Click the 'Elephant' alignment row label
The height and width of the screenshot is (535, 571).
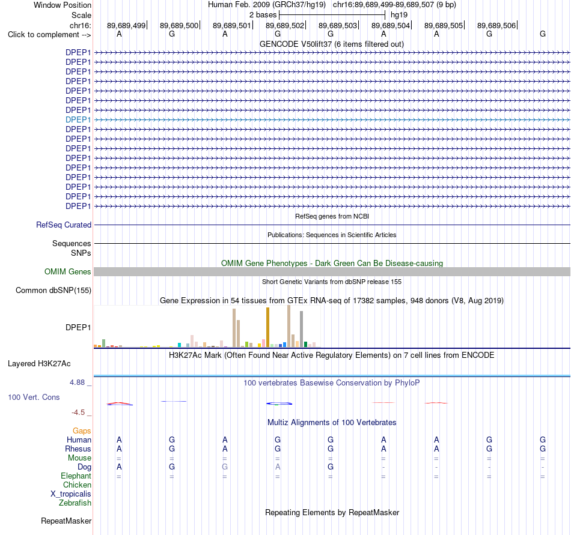pyautogui.click(x=76, y=476)
